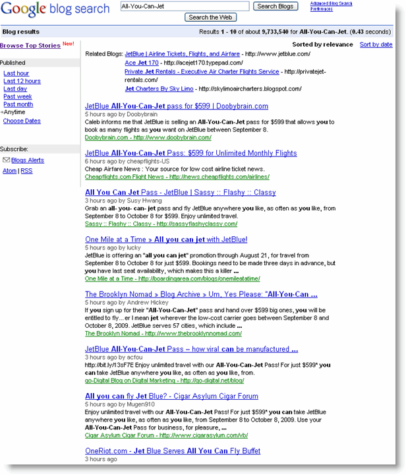Filter results to Last day
Viewport: 406px width, 475px height.
click(15, 89)
